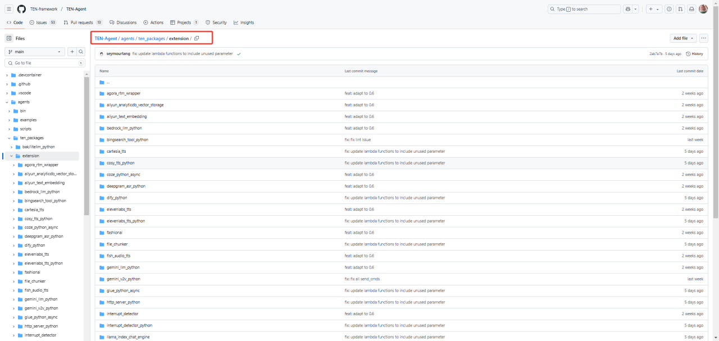Image resolution: width=719 pixels, height=341 pixels.
Task: Open aliyun_text_embedding folder in table
Action: pos(127,116)
